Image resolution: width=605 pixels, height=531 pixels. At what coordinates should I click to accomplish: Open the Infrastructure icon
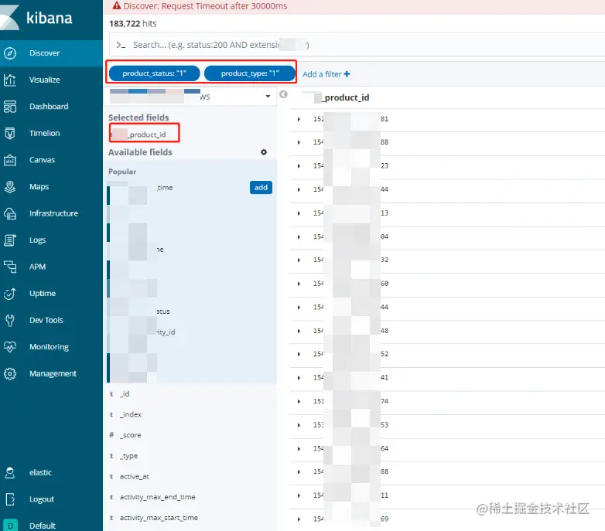coord(9,213)
